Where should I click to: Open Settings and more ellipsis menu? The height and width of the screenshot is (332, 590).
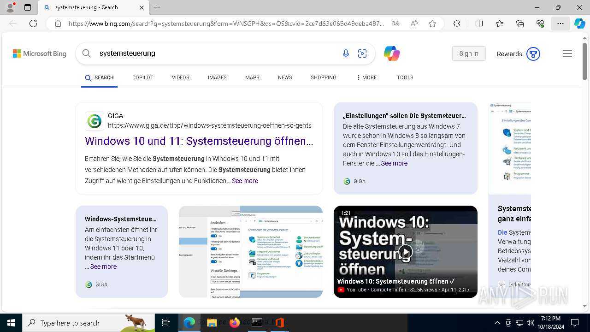pyautogui.click(x=560, y=24)
